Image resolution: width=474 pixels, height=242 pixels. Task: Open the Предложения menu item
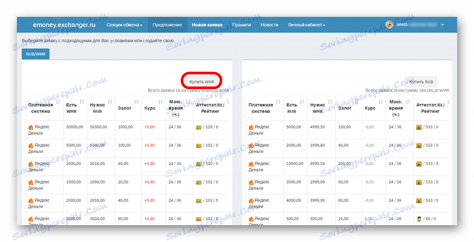(167, 25)
